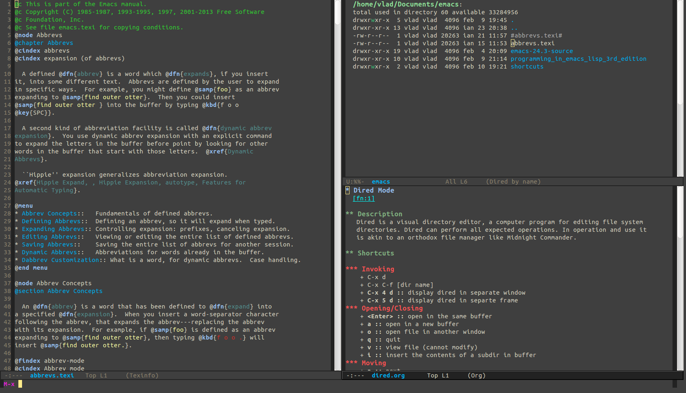
Task: Click the (Org) major mode indicator
Action: pyautogui.click(x=477, y=375)
